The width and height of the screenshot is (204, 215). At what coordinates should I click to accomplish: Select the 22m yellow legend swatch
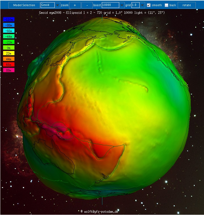[x=9, y=53]
